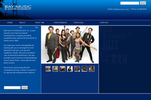
Task: Open the Home menu item
Action: click(x=10, y=22)
